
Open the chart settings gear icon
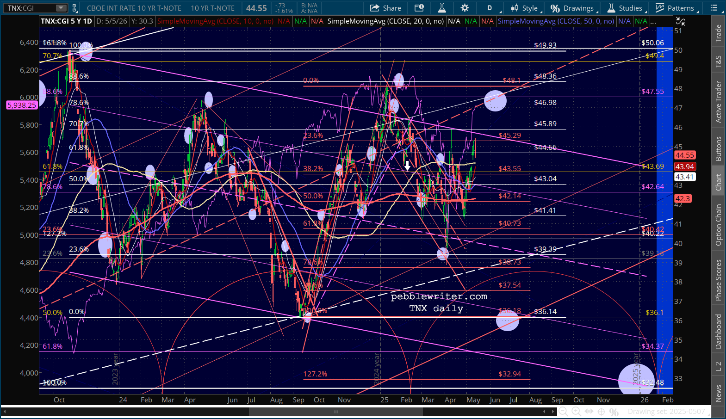click(465, 8)
